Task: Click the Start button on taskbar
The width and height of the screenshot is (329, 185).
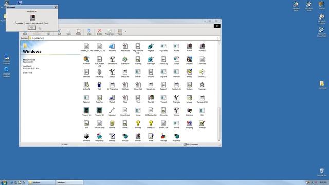Action: 4,182
